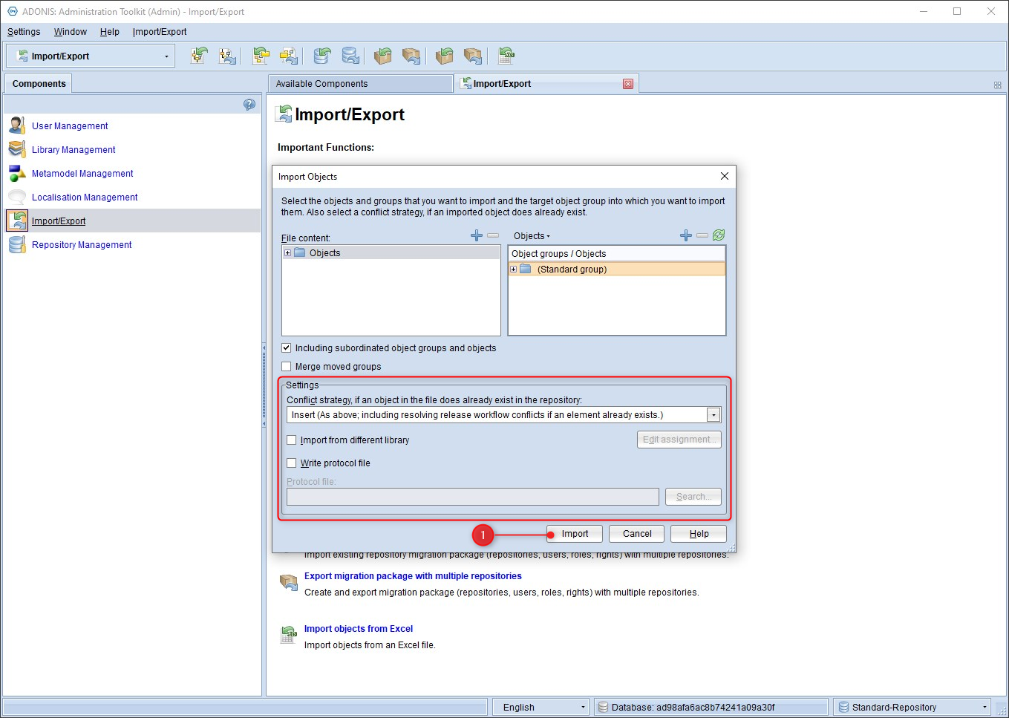Click Import objects from Excel link
This screenshot has height=718, width=1009.
point(359,629)
